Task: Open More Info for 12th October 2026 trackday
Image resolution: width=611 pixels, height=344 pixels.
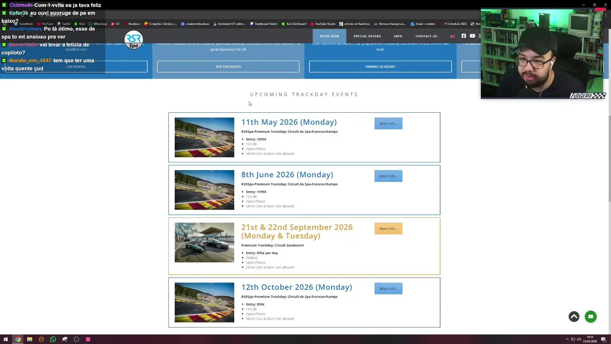Action: [388, 289]
